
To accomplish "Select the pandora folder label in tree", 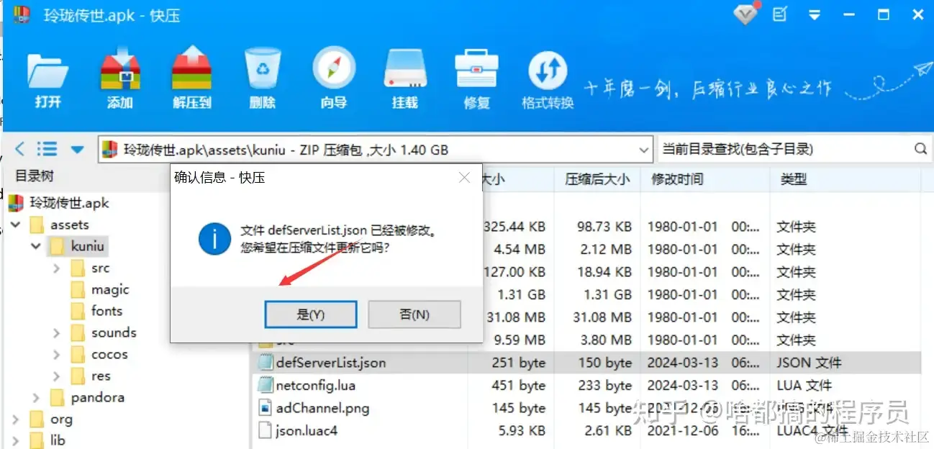I will coord(98,397).
